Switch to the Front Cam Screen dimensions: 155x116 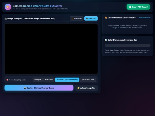pyautogui.click(x=77, y=18)
